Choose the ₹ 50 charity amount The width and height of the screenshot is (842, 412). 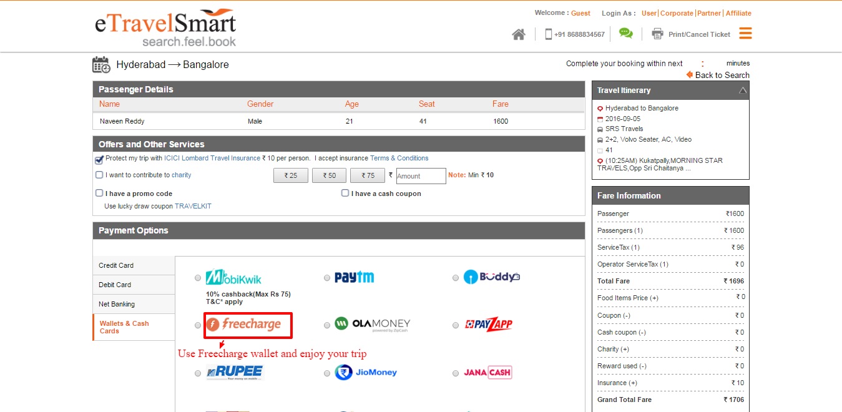(x=329, y=176)
